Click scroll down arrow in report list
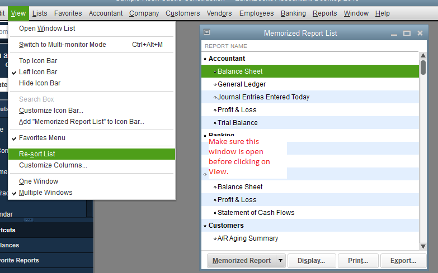This screenshot has width=438, height=273. point(423,247)
